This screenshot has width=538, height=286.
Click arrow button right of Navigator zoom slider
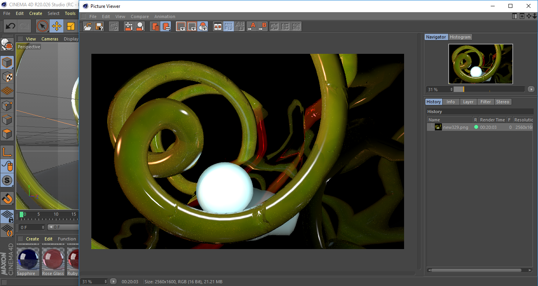531,89
